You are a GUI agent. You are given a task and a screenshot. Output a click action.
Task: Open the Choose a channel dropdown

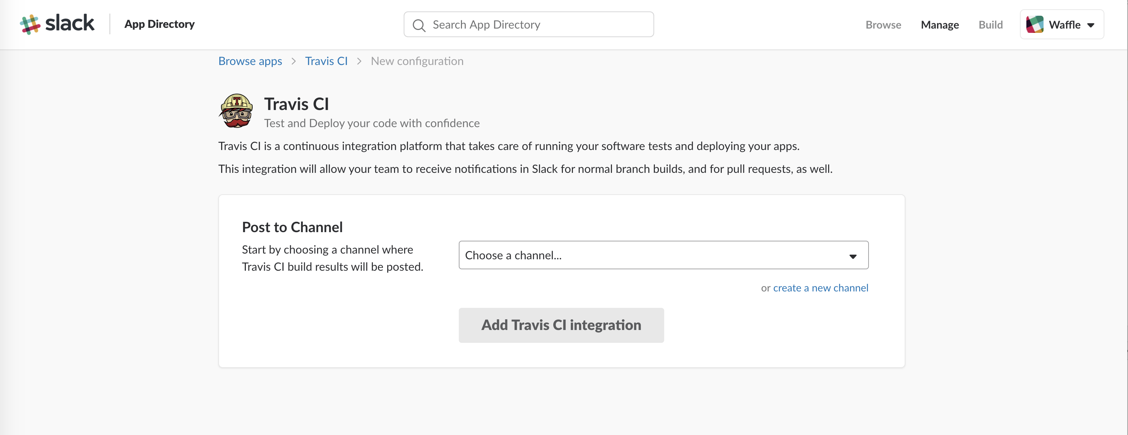[663, 255]
